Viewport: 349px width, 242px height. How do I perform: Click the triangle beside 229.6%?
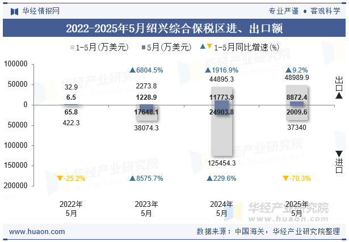click(x=209, y=178)
